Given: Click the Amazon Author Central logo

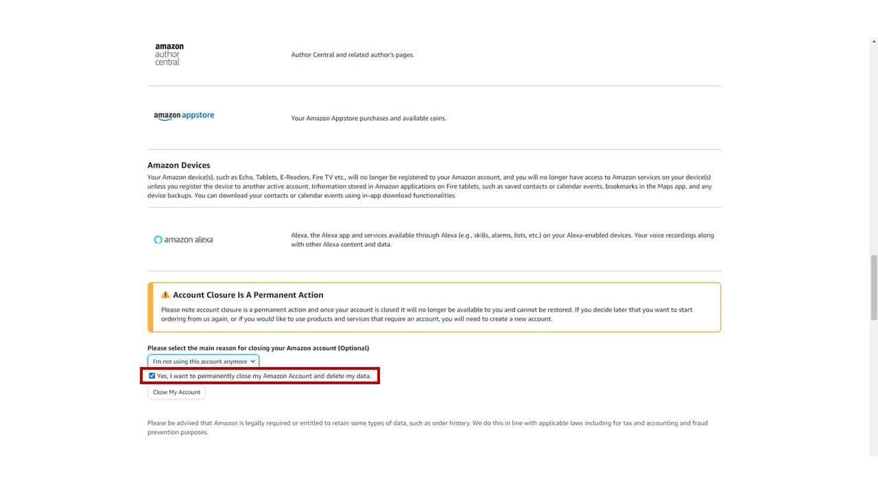Looking at the screenshot, I should tap(169, 54).
